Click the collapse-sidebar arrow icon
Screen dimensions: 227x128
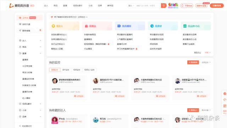point(20,126)
